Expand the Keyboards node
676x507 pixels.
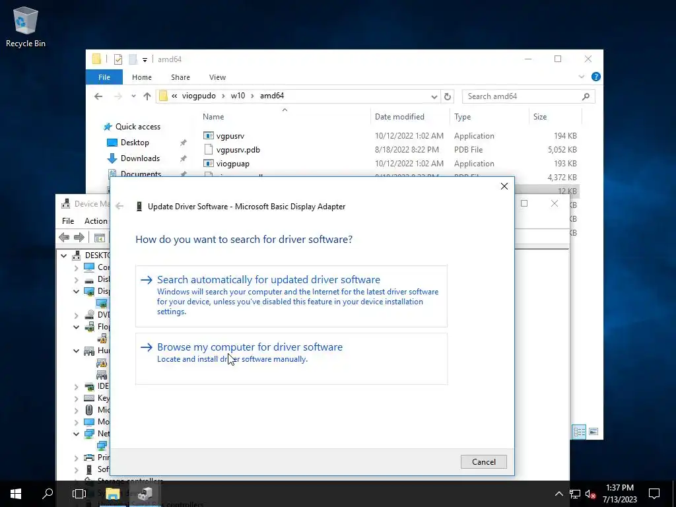[77, 398]
